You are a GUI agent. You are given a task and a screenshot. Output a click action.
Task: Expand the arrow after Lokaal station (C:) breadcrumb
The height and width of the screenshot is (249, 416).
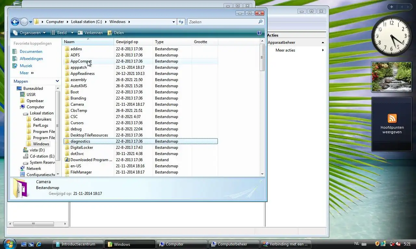(106, 22)
